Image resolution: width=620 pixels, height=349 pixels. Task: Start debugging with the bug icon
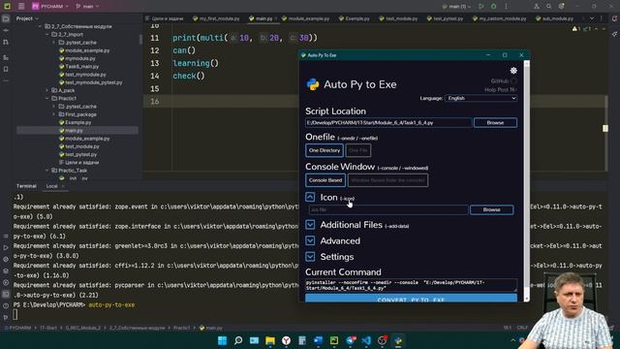coord(493,7)
